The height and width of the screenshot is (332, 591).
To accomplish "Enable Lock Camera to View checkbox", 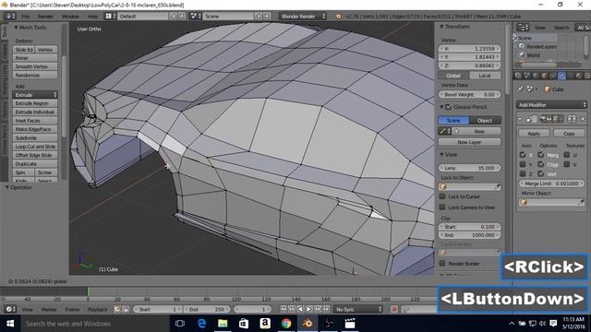I will click(442, 207).
